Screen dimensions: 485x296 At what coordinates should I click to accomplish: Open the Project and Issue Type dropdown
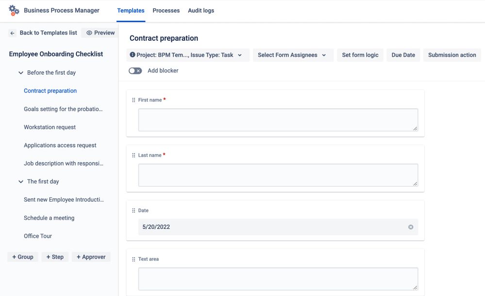[x=188, y=55]
